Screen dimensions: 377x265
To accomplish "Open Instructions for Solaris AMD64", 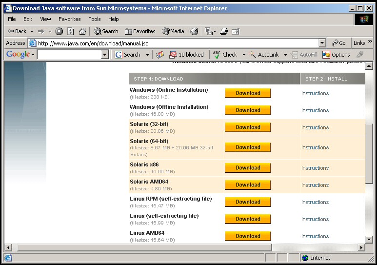I will click(x=315, y=185).
